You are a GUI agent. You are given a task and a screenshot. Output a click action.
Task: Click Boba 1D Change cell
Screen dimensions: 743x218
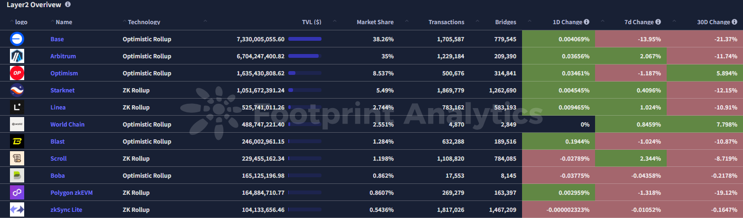pos(558,176)
